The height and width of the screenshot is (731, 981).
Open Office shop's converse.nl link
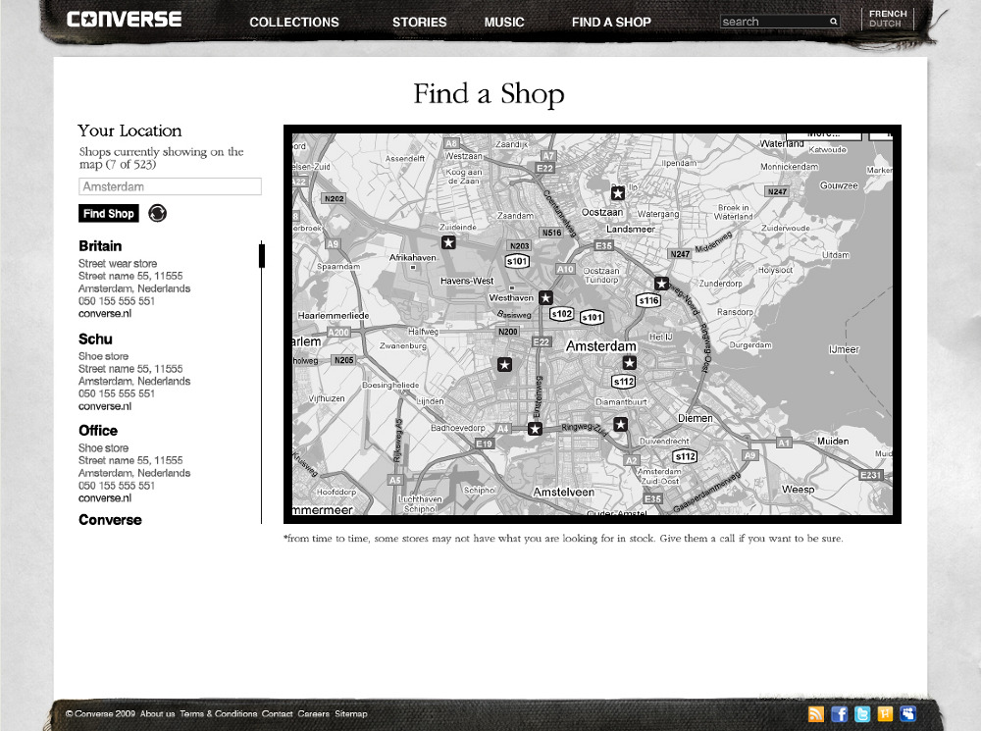pyautogui.click(x=105, y=498)
